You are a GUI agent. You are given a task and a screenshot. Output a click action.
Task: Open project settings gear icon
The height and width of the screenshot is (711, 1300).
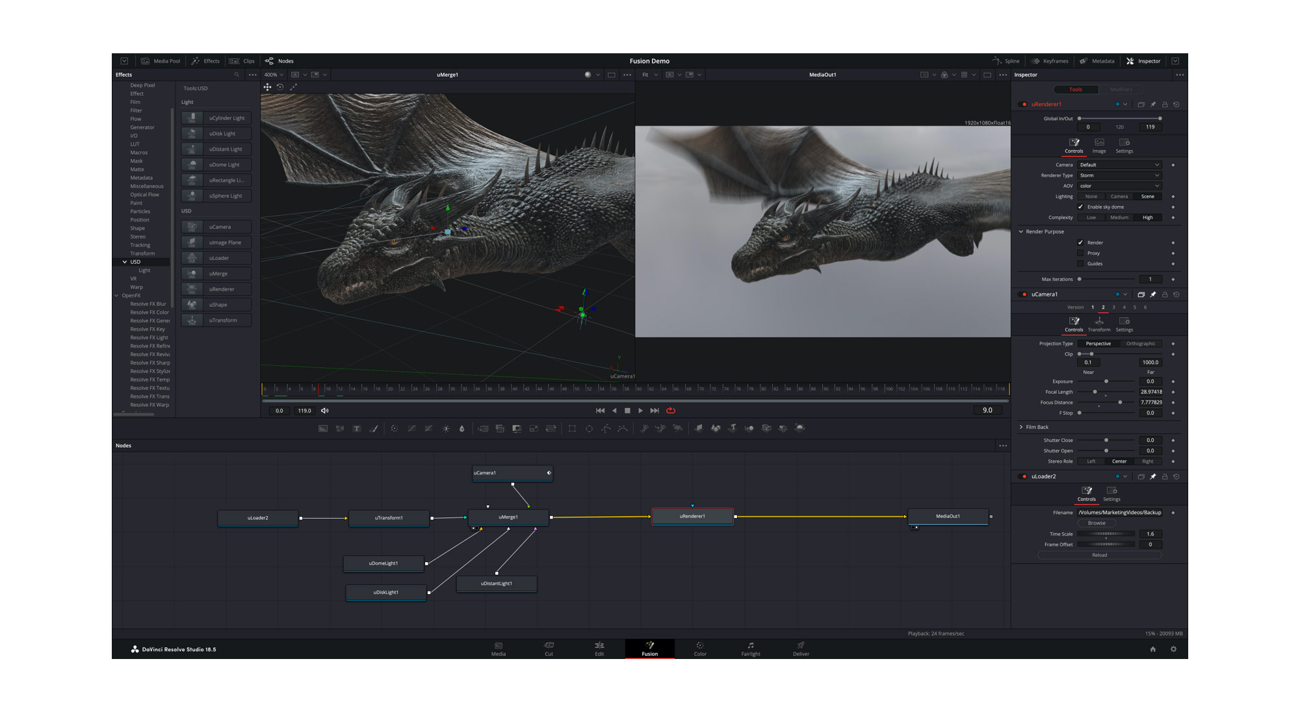tap(1173, 649)
